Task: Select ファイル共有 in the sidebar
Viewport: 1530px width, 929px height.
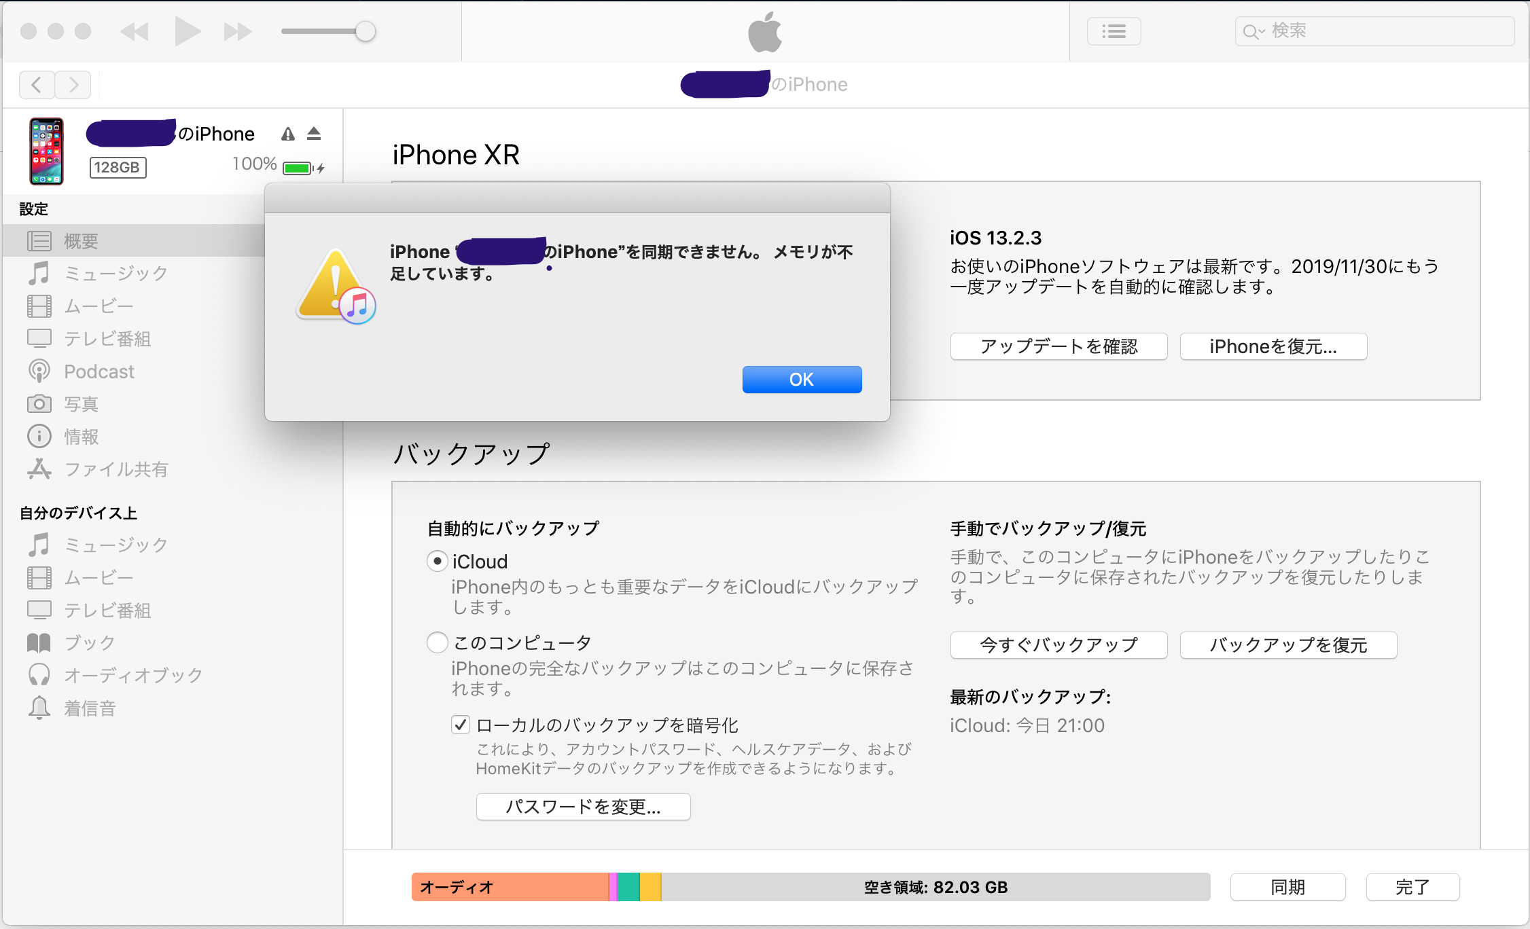Action: [115, 469]
